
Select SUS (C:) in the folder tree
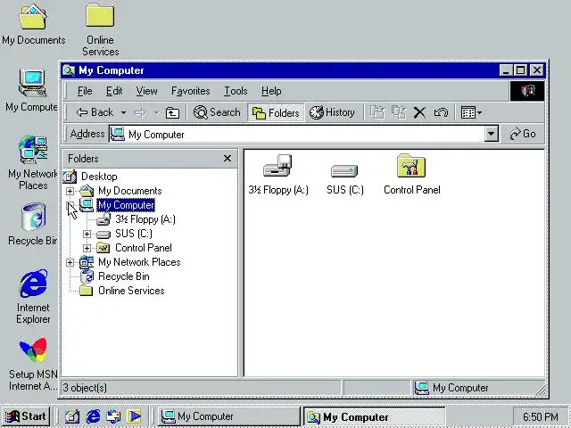[x=134, y=234]
